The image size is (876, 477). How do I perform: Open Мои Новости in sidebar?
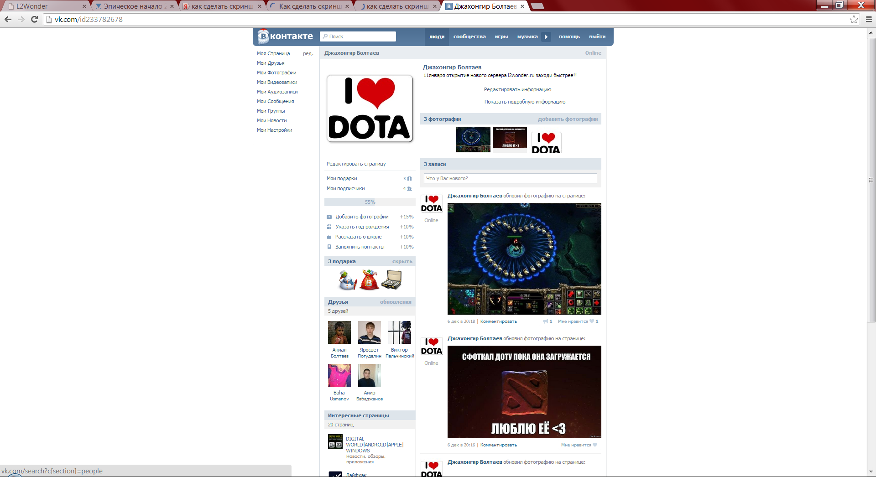271,120
